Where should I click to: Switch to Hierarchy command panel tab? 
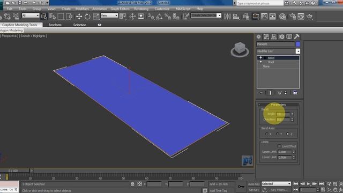click(274, 37)
